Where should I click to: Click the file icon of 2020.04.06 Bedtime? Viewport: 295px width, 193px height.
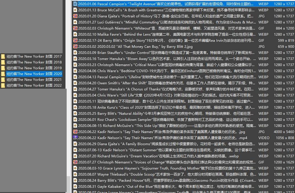pos(75,71)
